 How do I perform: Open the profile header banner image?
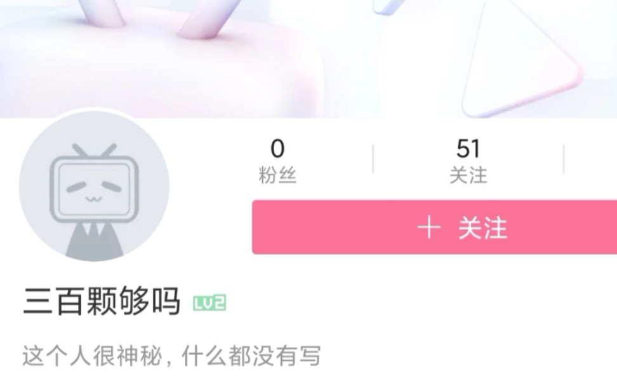coord(308,59)
